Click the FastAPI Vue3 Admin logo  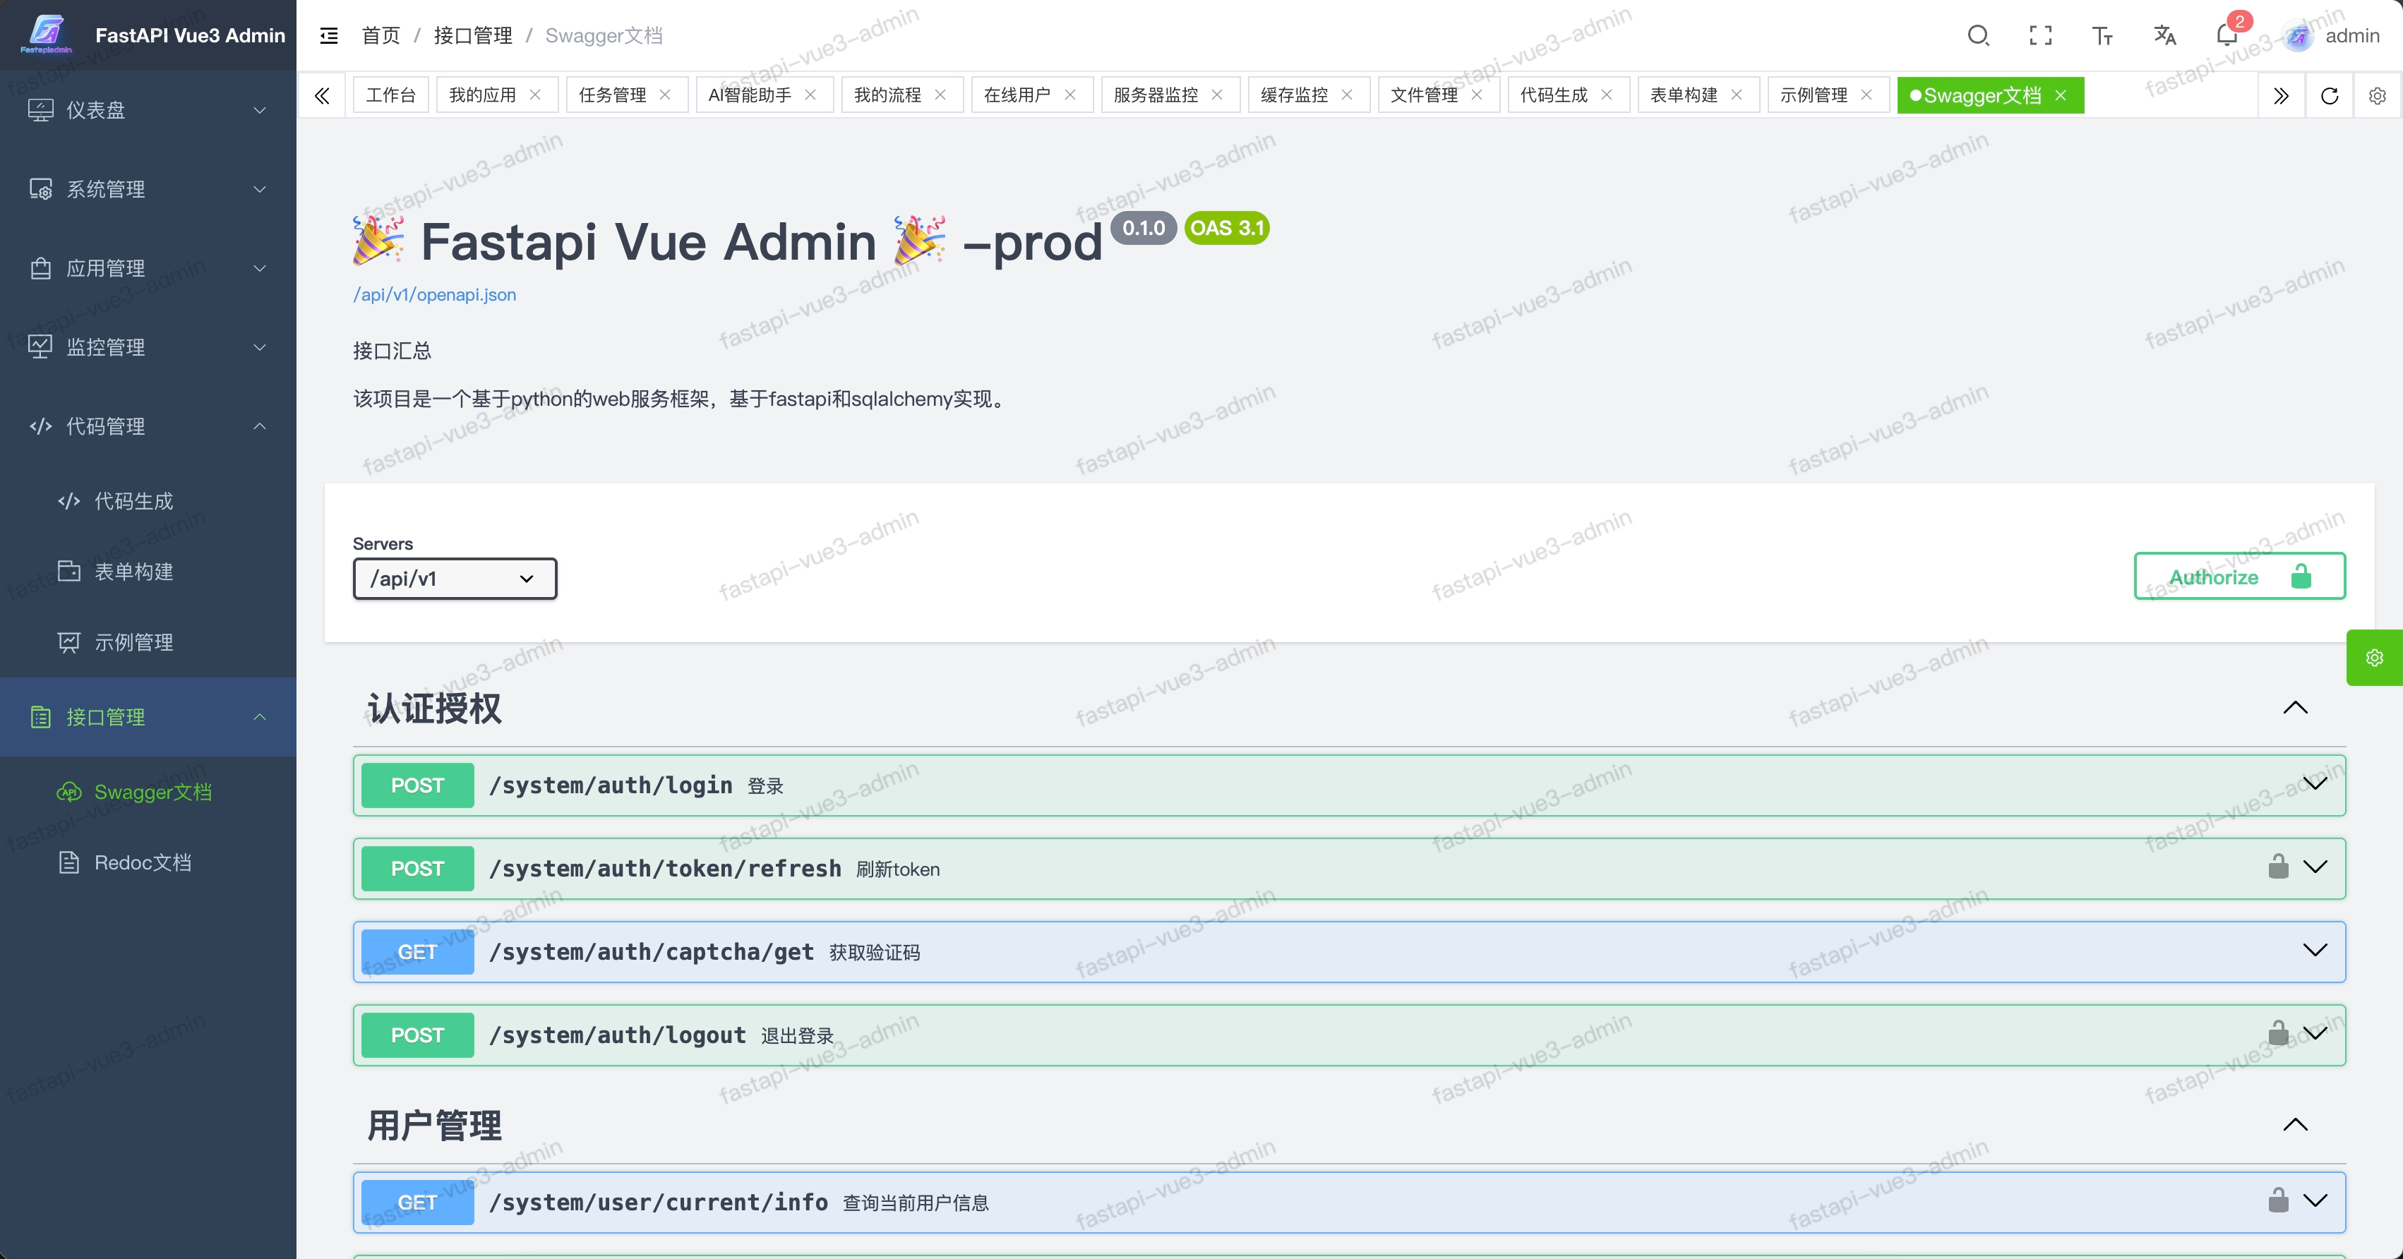[47, 35]
